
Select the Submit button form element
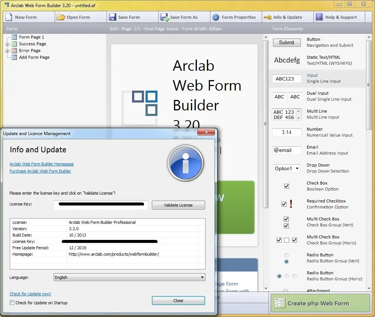[x=287, y=43]
